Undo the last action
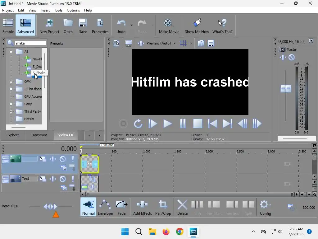The image size is (318, 239). tap(121, 26)
